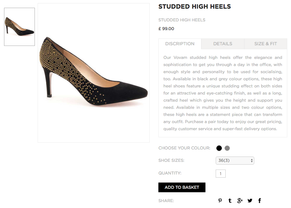This screenshot has width=291, height=208.
Task: Select the small shoe thumbnail image
Action: pyautogui.click(x=20, y=27)
